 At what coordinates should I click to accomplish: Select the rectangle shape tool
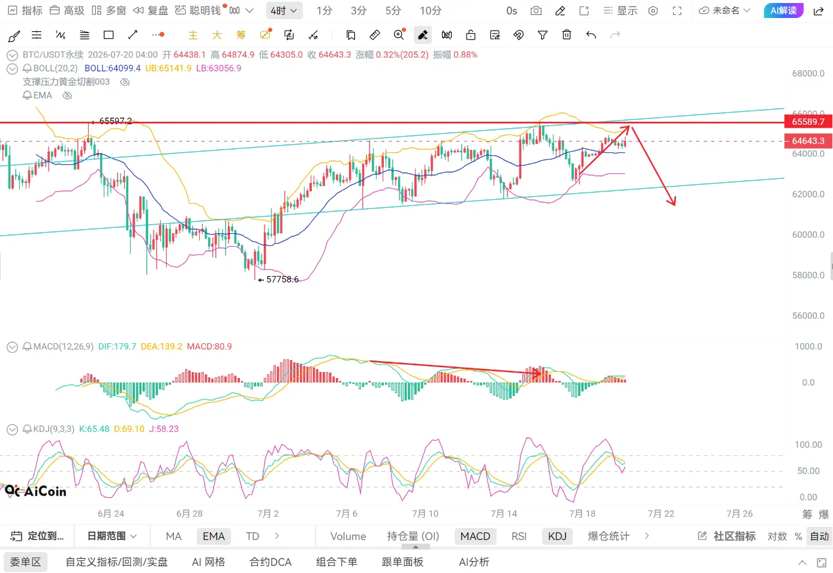click(x=109, y=35)
